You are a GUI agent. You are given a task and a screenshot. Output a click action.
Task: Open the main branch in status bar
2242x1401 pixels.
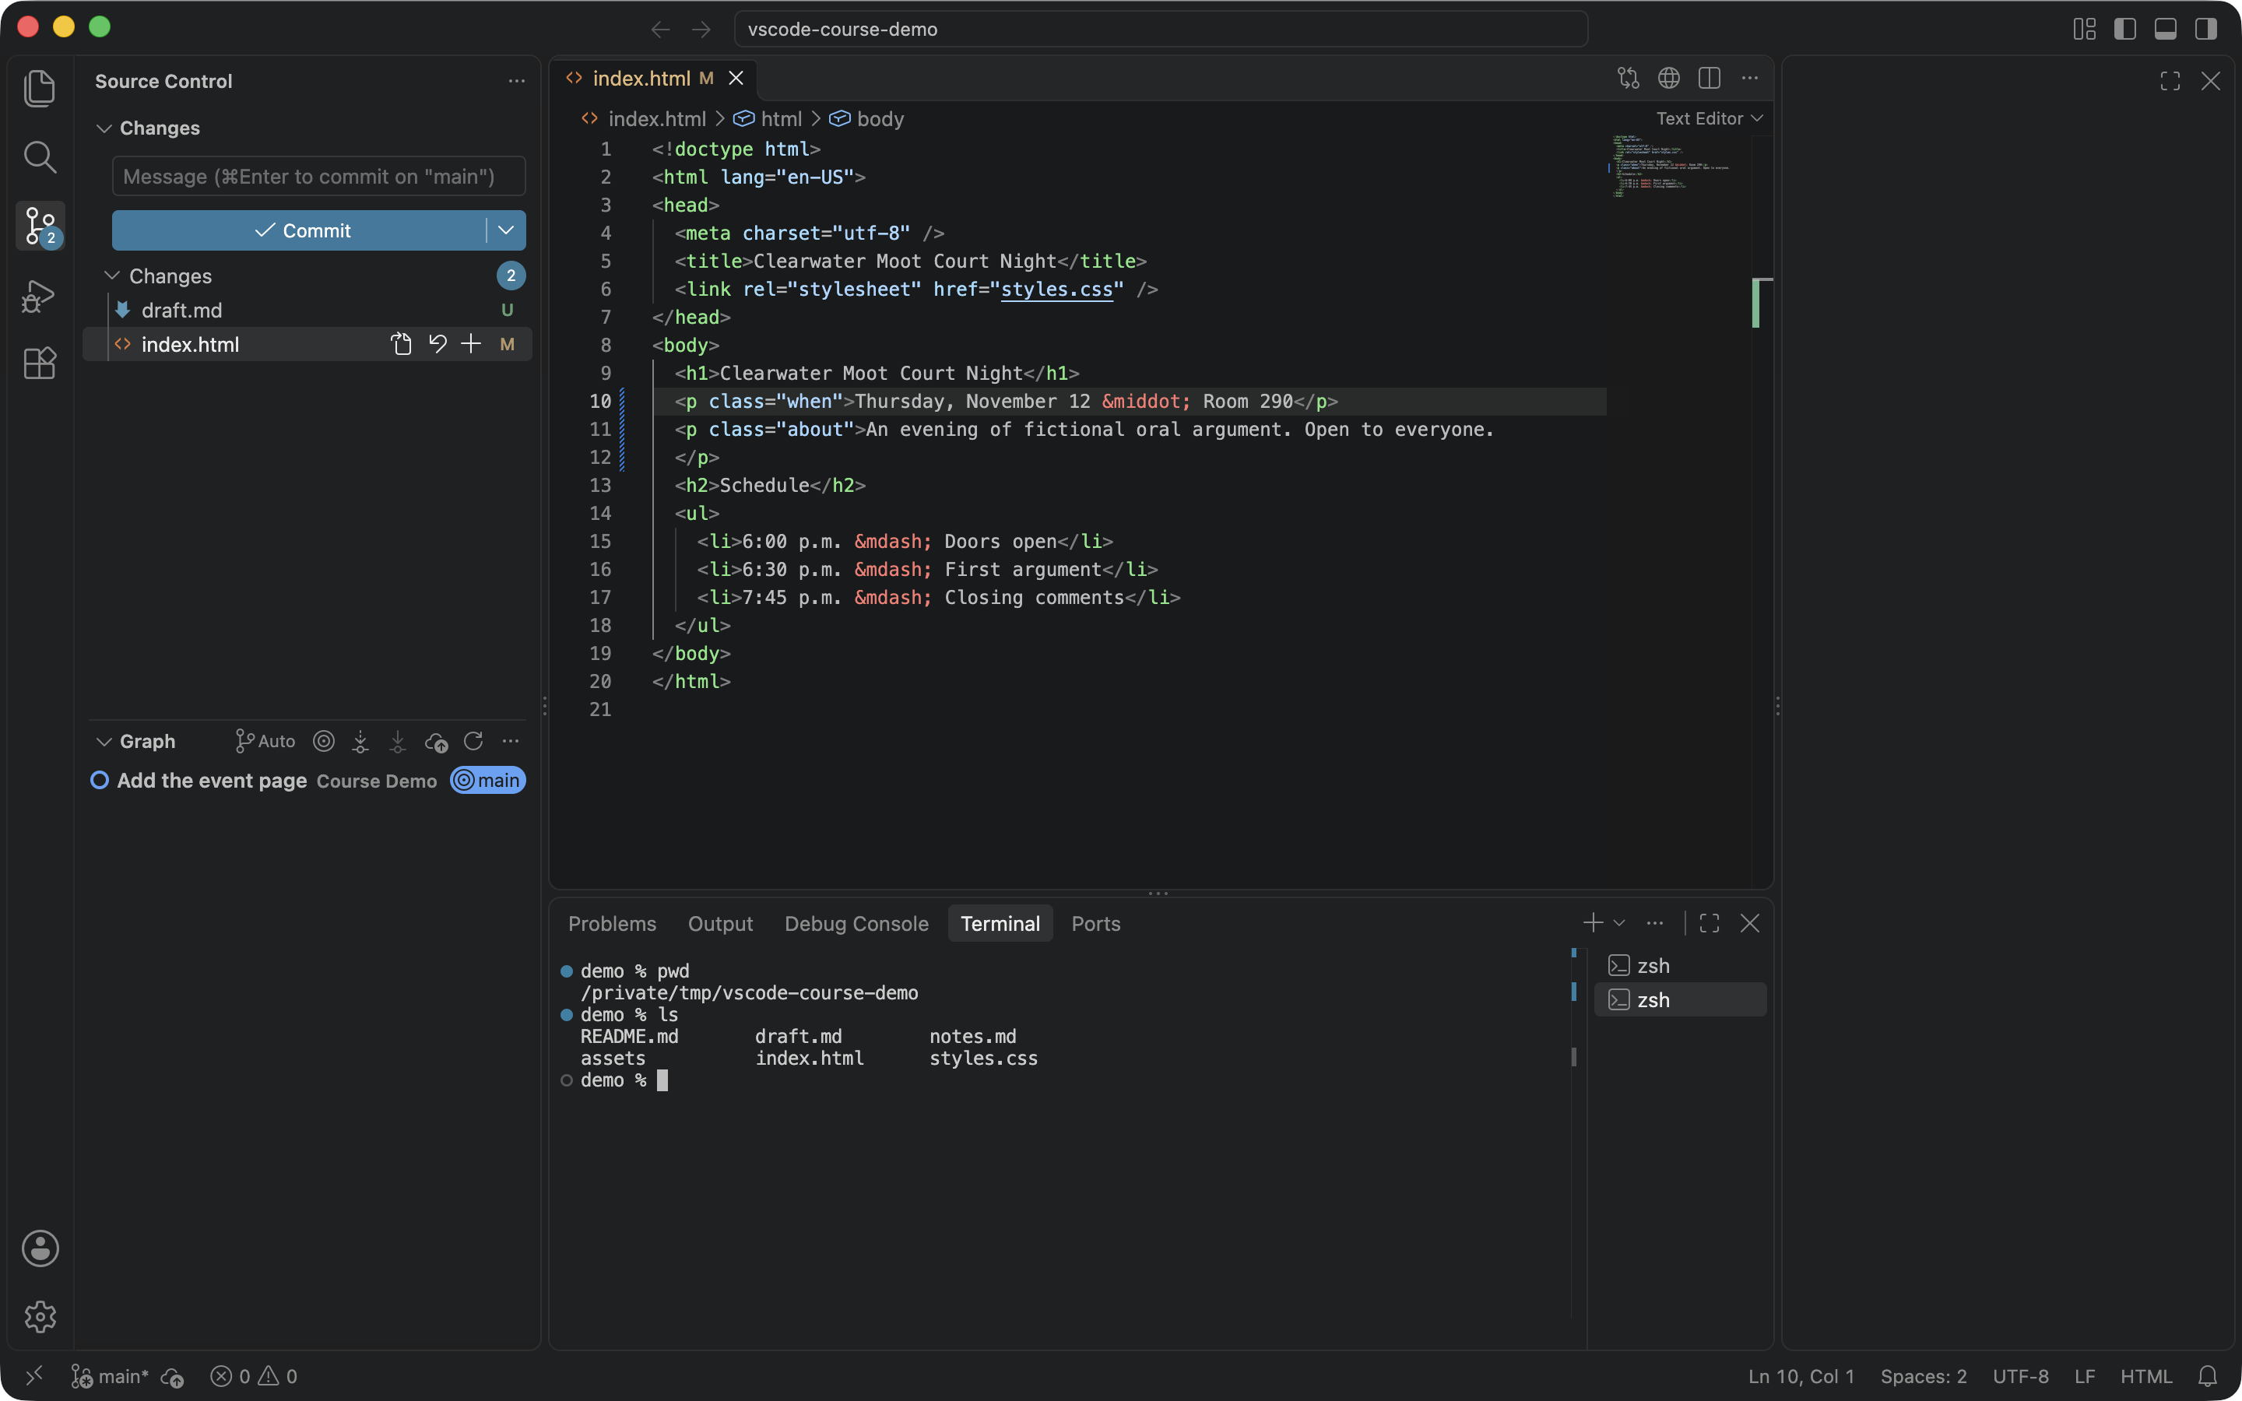pyautogui.click(x=111, y=1376)
